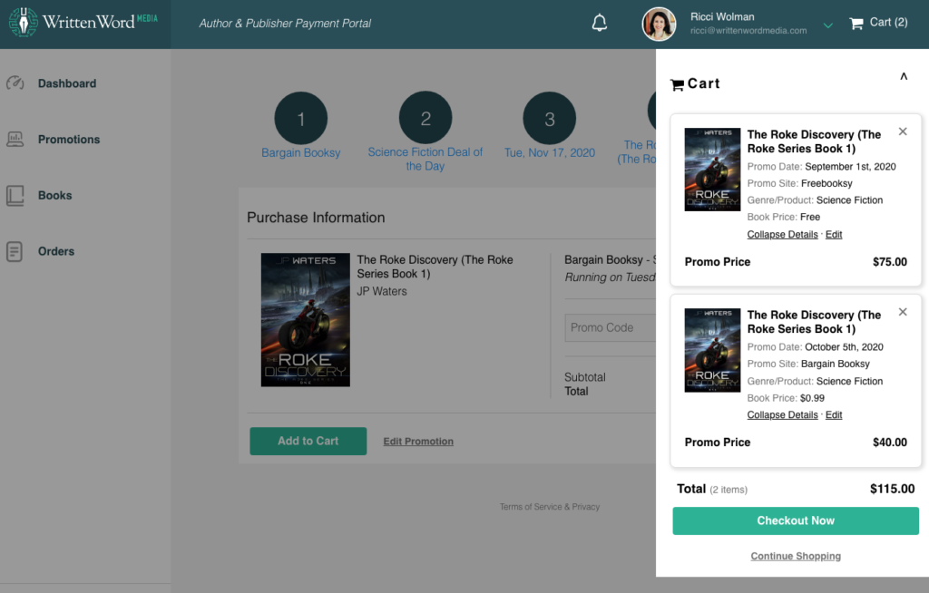Click the Bargain Booksy item book cover
The width and height of the screenshot is (929, 593).
[712, 350]
